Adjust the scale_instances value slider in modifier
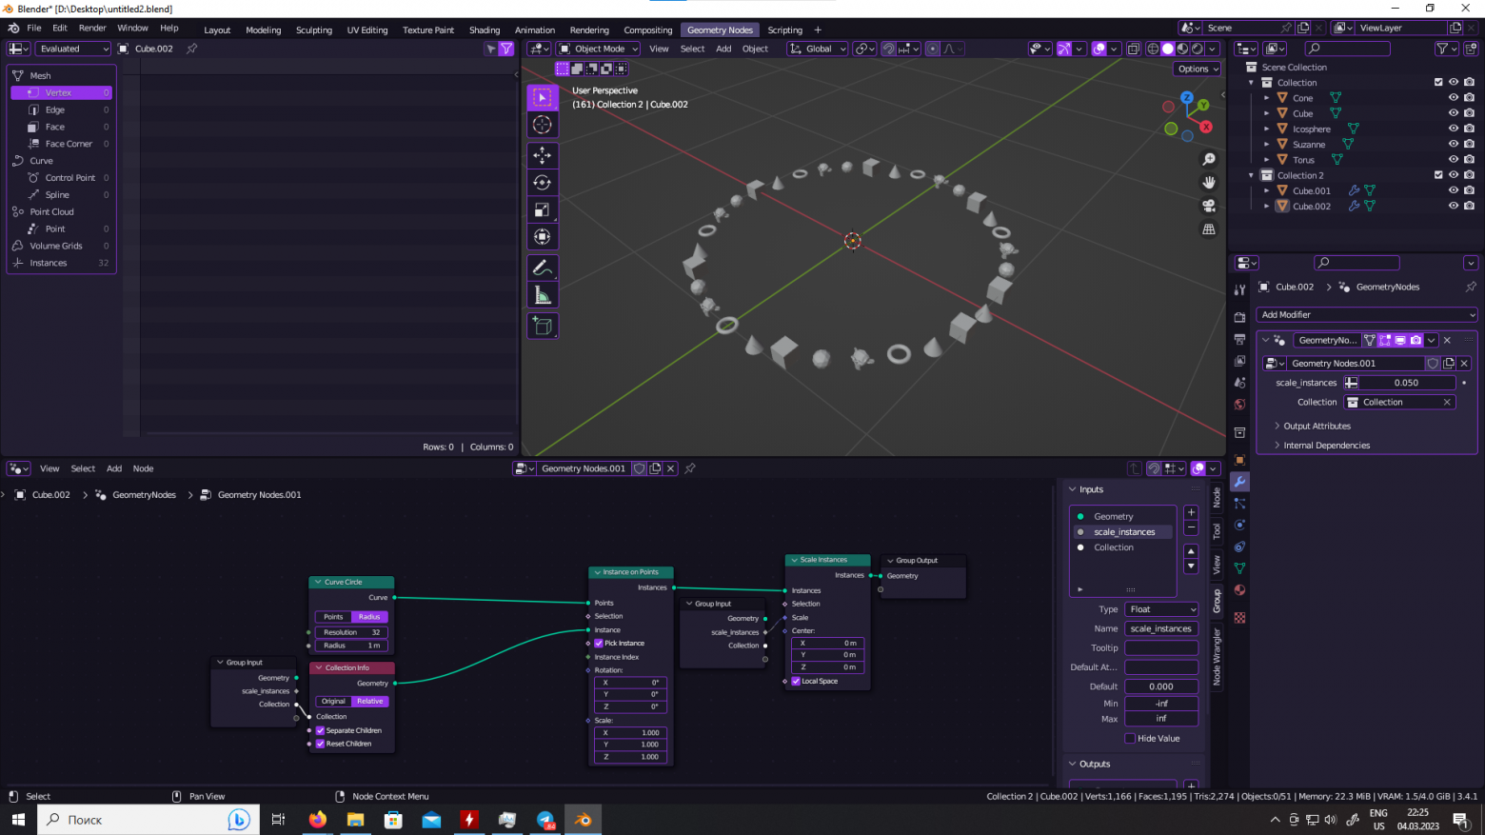Viewport: 1485px width, 835px height. pyautogui.click(x=1406, y=383)
